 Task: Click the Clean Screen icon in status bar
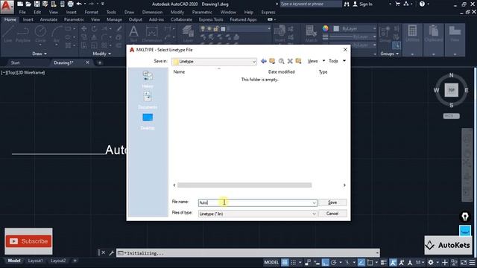point(464,262)
